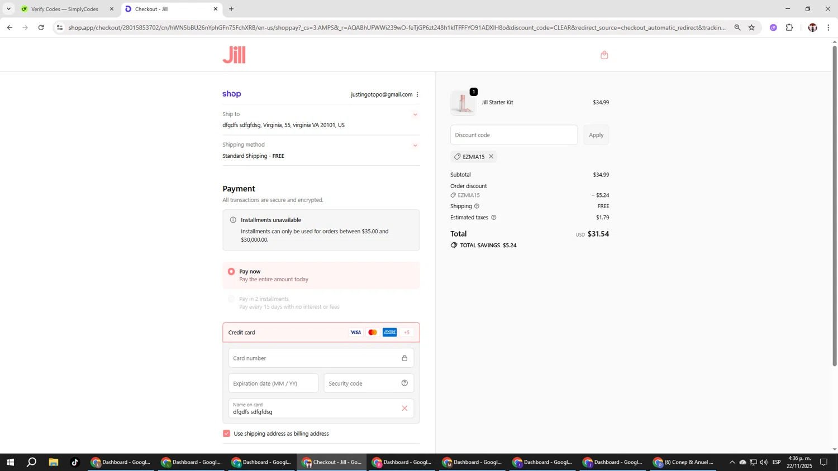Click the installments unavailable info icon
The image size is (838, 471).
pyautogui.click(x=233, y=220)
